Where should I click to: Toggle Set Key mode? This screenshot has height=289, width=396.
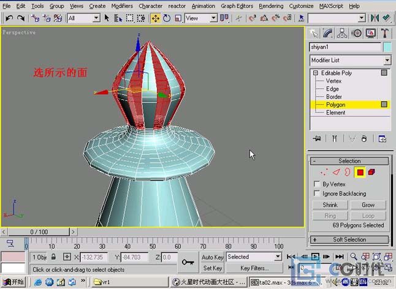(x=212, y=268)
